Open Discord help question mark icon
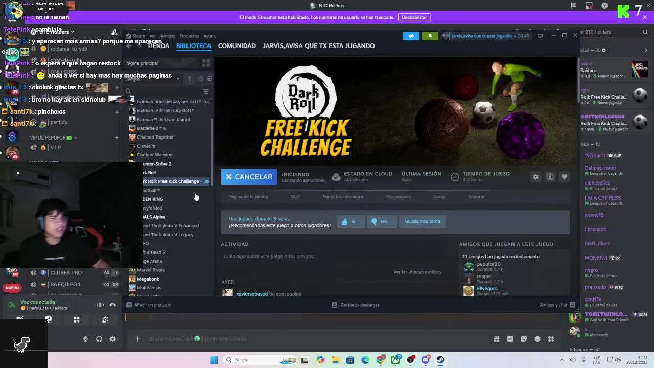The image size is (654, 368). (604, 6)
